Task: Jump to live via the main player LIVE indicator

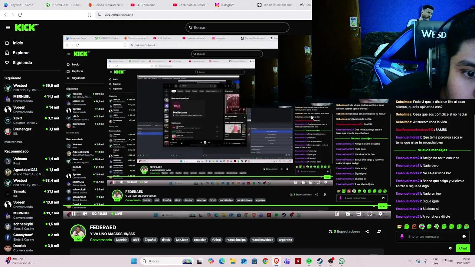Action: tap(117, 214)
